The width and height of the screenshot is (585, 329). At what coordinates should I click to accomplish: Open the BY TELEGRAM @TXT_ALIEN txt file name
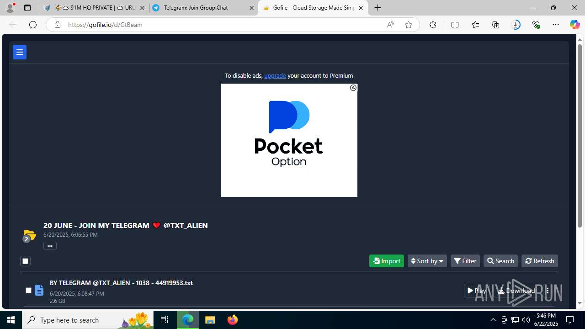(121, 283)
